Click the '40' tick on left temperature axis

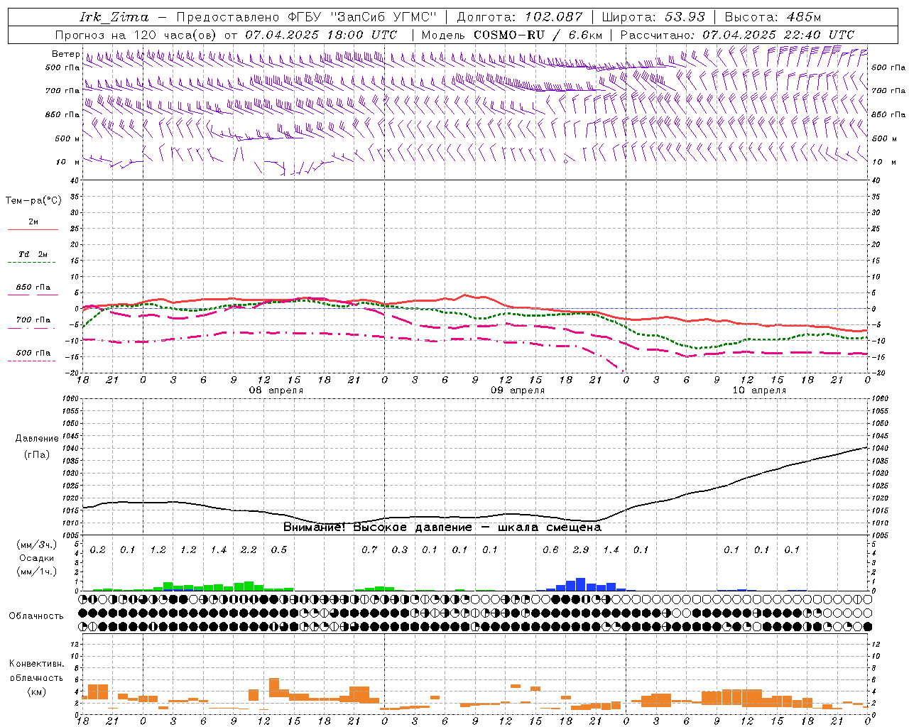(76, 180)
